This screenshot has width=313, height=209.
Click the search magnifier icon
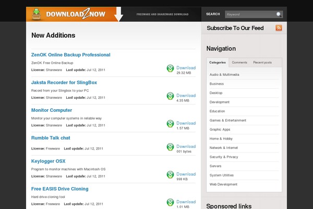click(279, 15)
